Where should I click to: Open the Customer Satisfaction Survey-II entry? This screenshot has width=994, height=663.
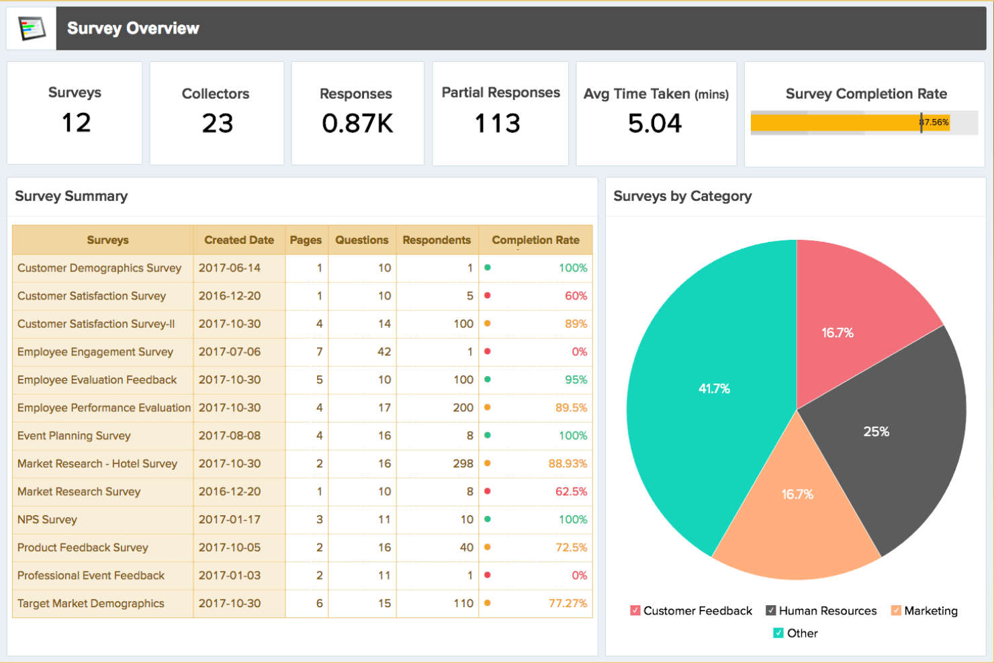pos(97,324)
